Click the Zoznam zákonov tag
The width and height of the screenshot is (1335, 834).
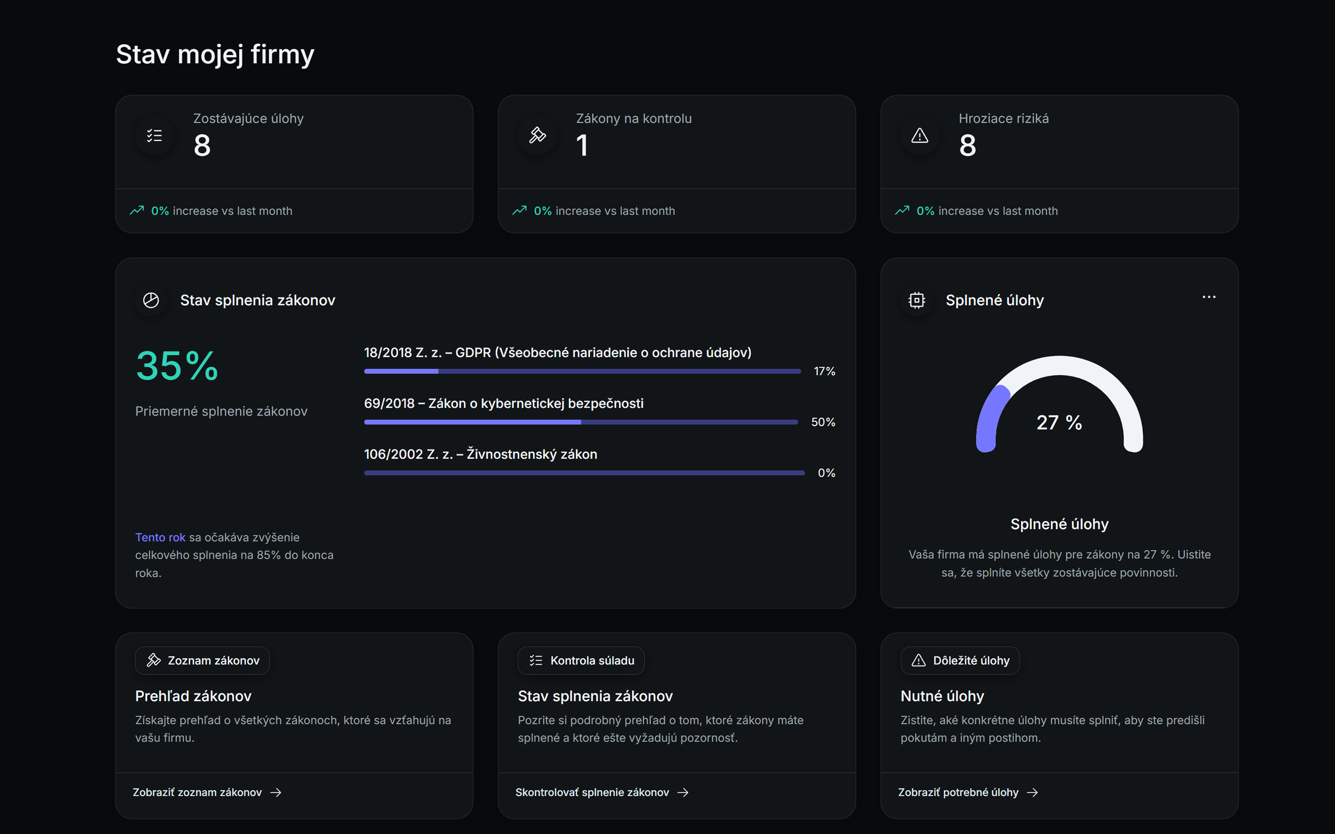(x=202, y=660)
